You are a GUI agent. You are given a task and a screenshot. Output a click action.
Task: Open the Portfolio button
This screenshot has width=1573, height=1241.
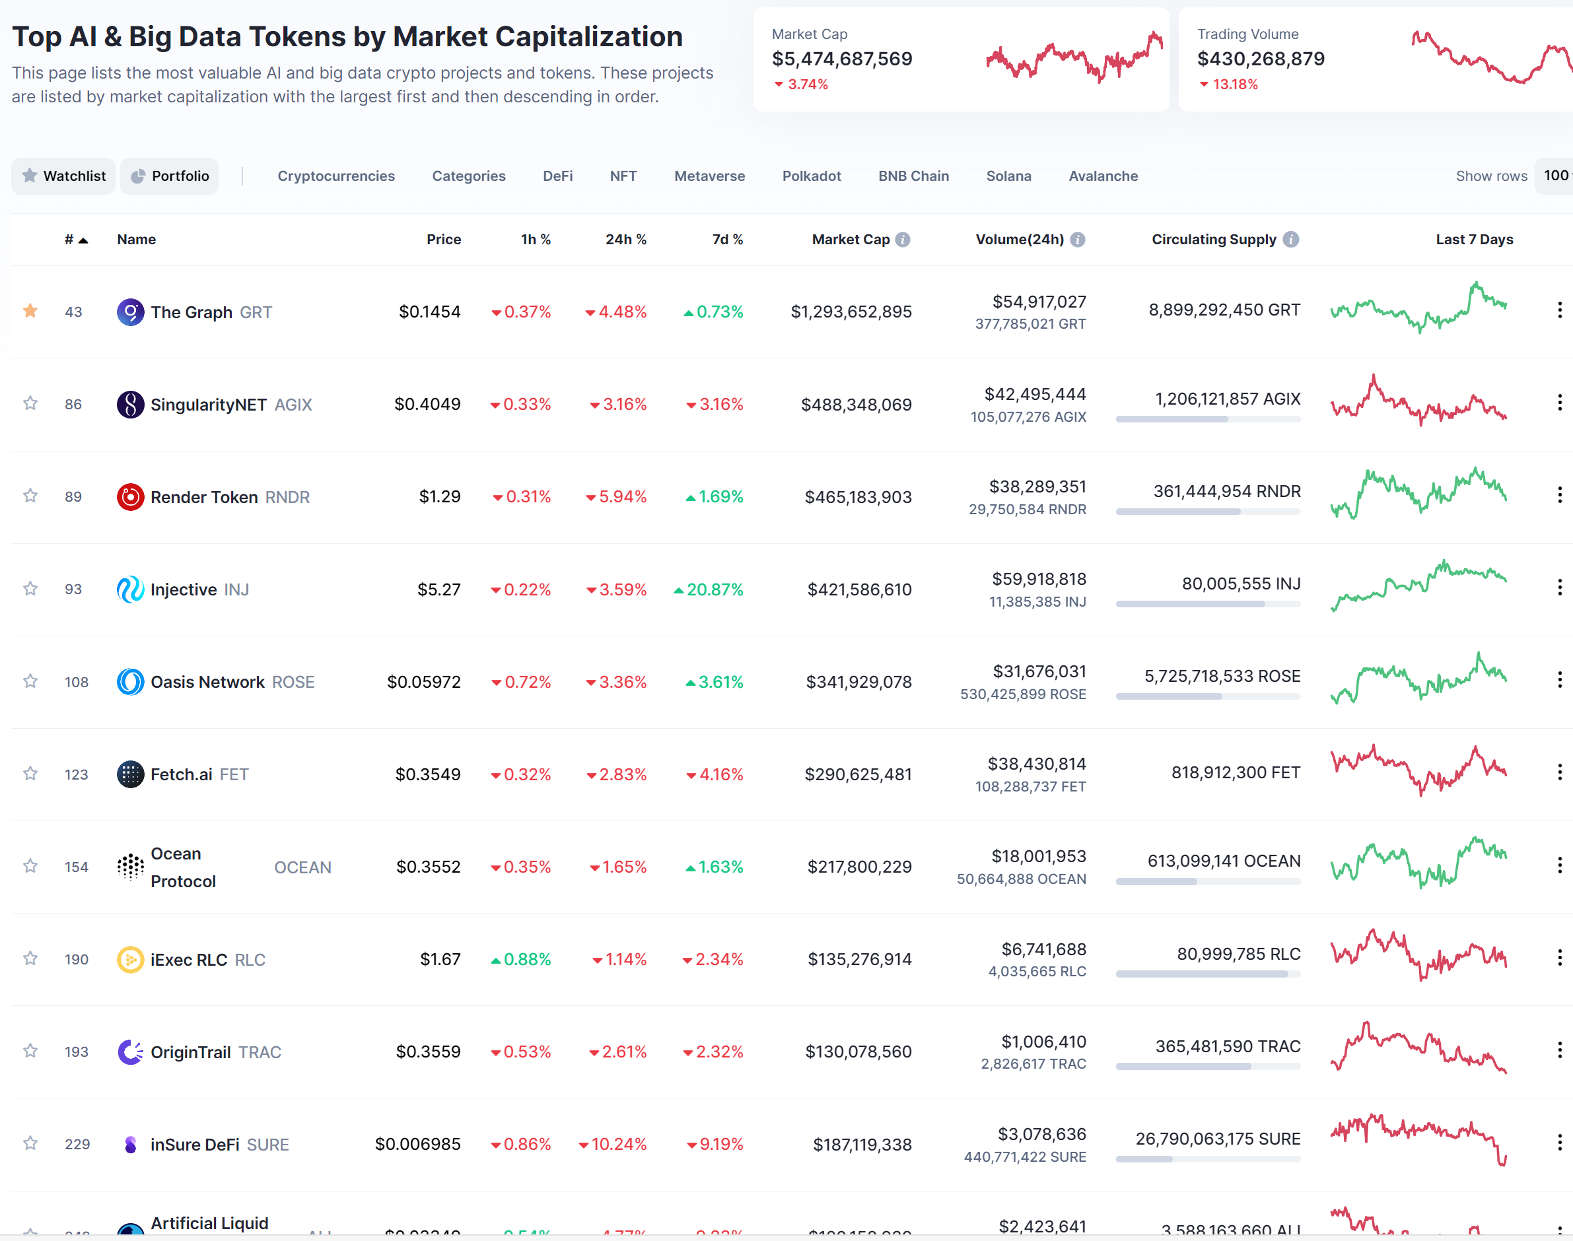[x=169, y=176]
